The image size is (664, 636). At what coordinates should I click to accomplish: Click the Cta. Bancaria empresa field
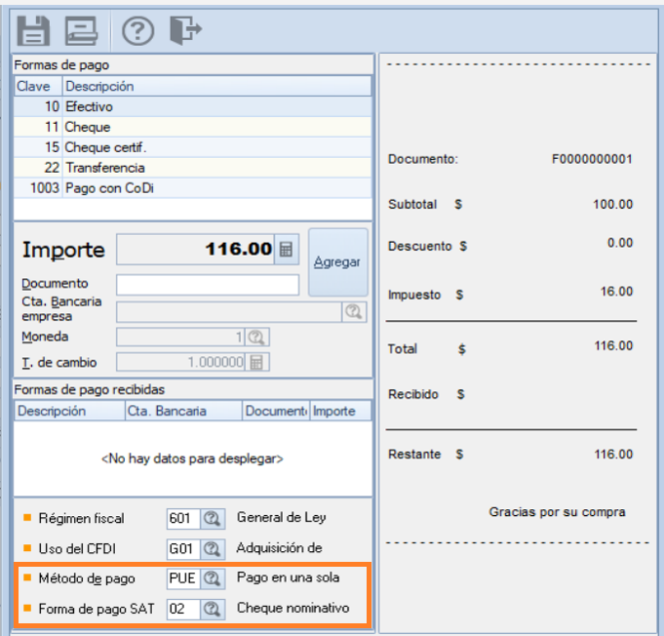tap(229, 312)
